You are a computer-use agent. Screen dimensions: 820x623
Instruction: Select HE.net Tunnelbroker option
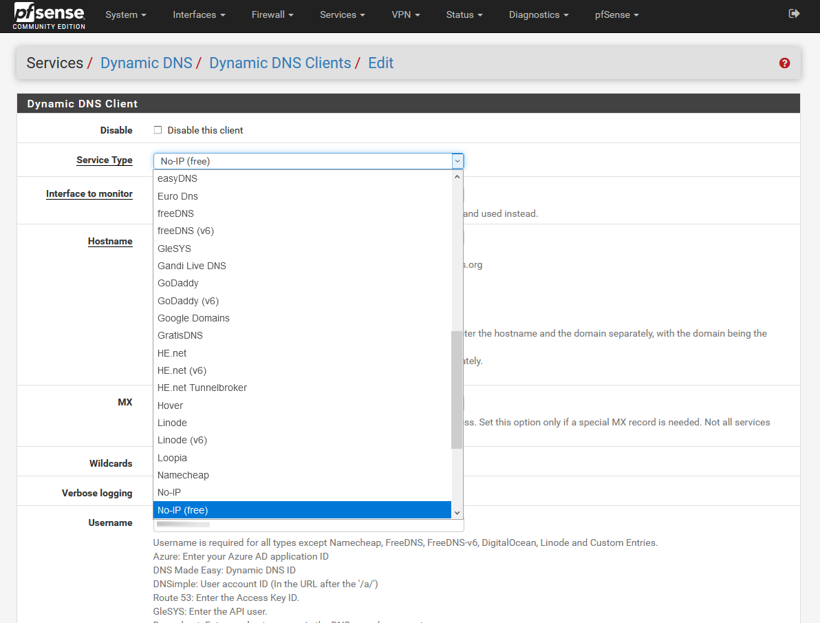coord(302,388)
